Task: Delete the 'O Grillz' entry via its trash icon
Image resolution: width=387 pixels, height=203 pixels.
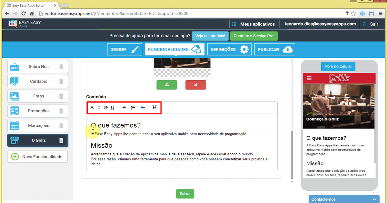Action: pyautogui.click(x=61, y=140)
